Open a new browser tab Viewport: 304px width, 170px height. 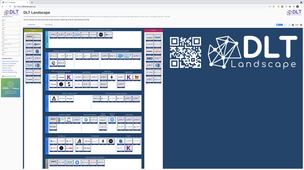pos(32,2)
